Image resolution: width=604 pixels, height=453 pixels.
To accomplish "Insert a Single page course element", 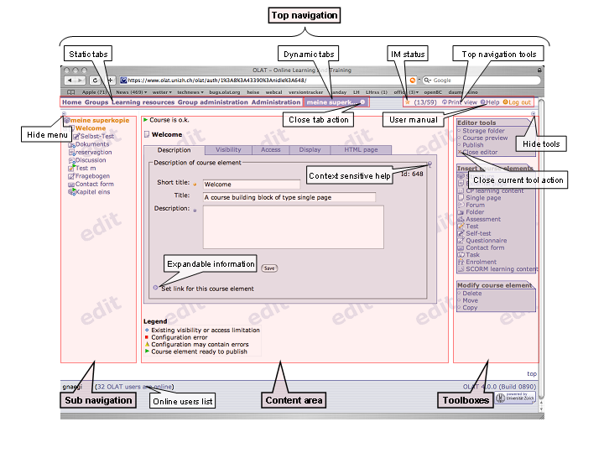I will (x=483, y=198).
